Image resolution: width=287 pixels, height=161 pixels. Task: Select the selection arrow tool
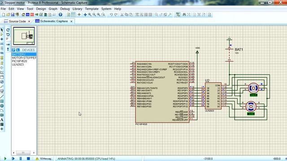(x=2, y=30)
